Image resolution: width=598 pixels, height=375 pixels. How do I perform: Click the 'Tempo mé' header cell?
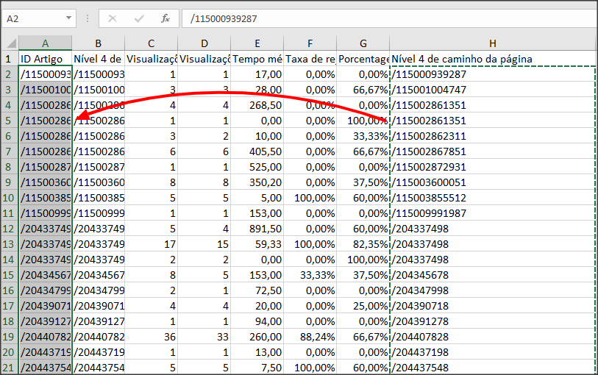coord(257,59)
